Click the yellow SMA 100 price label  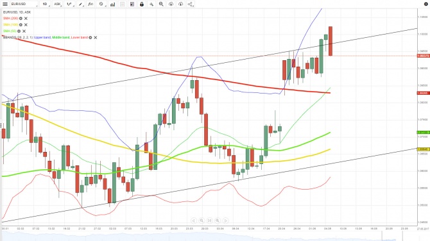[424, 149]
